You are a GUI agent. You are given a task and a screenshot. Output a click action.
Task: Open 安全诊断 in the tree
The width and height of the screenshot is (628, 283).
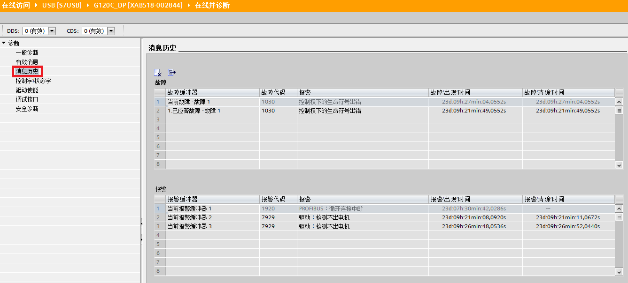[x=27, y=109]
